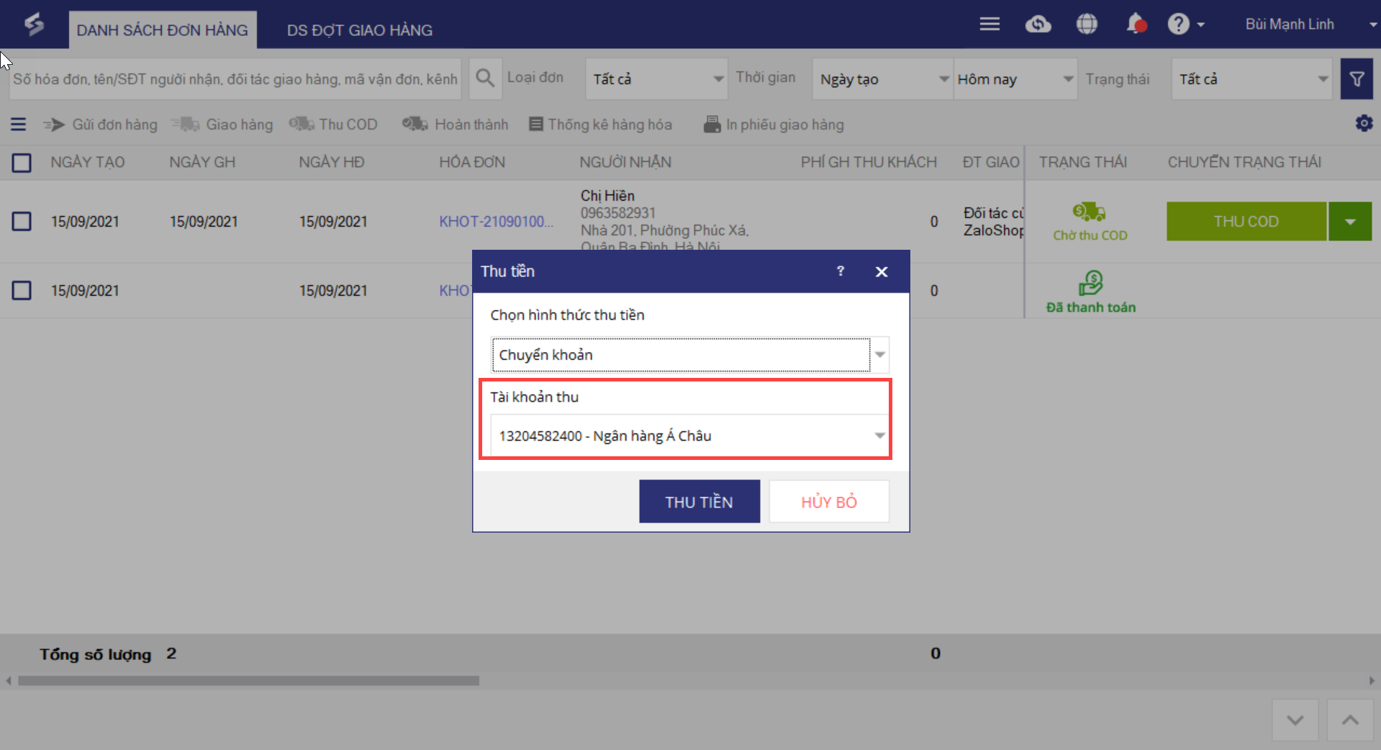Toggle the select-all header checkbox

click(x=22, y=163)
